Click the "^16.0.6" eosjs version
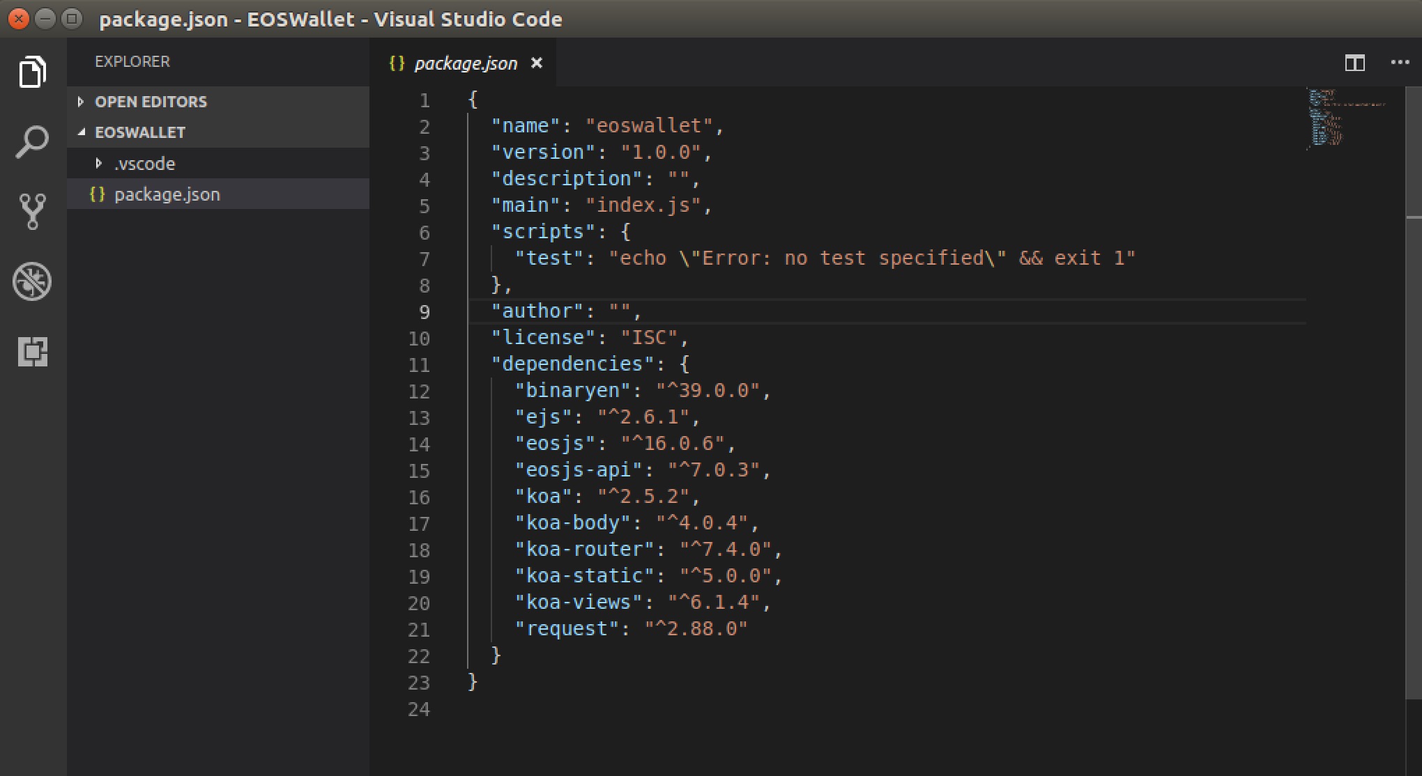The height and width of the screenshot is (776, 1422). [x=673, y=444]
